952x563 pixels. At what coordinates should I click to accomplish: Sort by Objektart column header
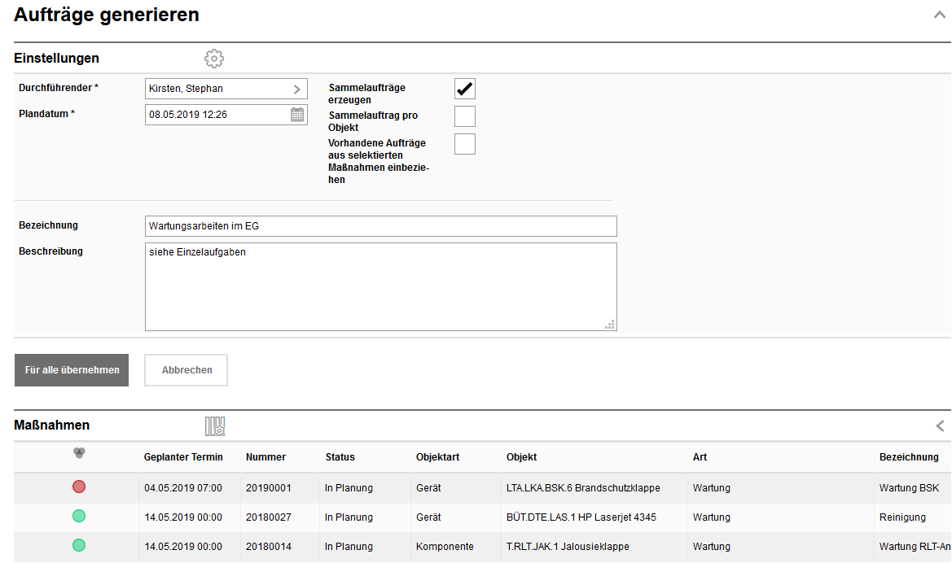click(437, 457)
